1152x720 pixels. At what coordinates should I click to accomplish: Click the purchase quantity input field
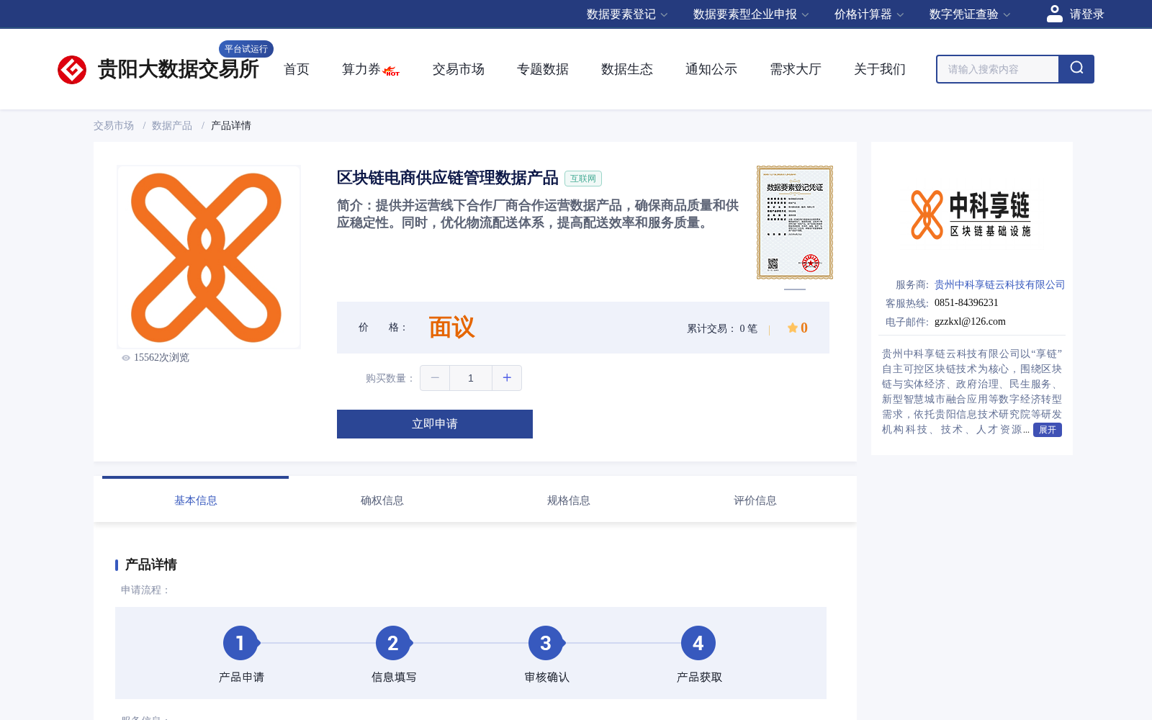471,378
